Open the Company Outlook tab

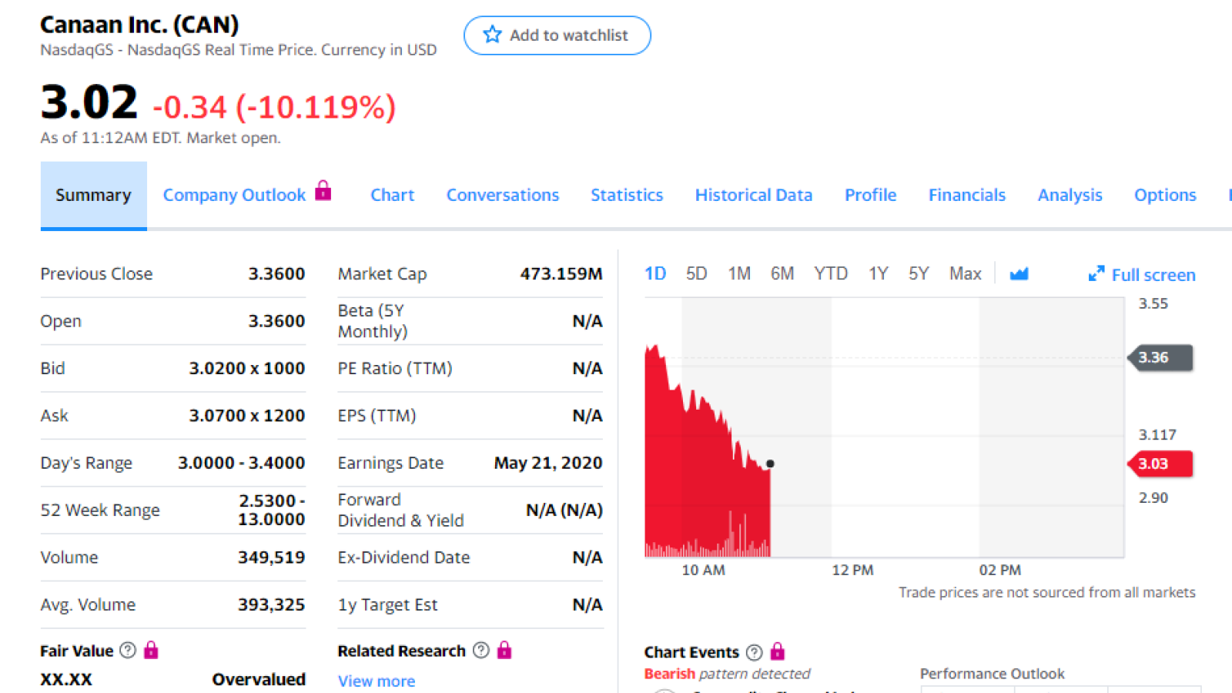pos(234,196)
